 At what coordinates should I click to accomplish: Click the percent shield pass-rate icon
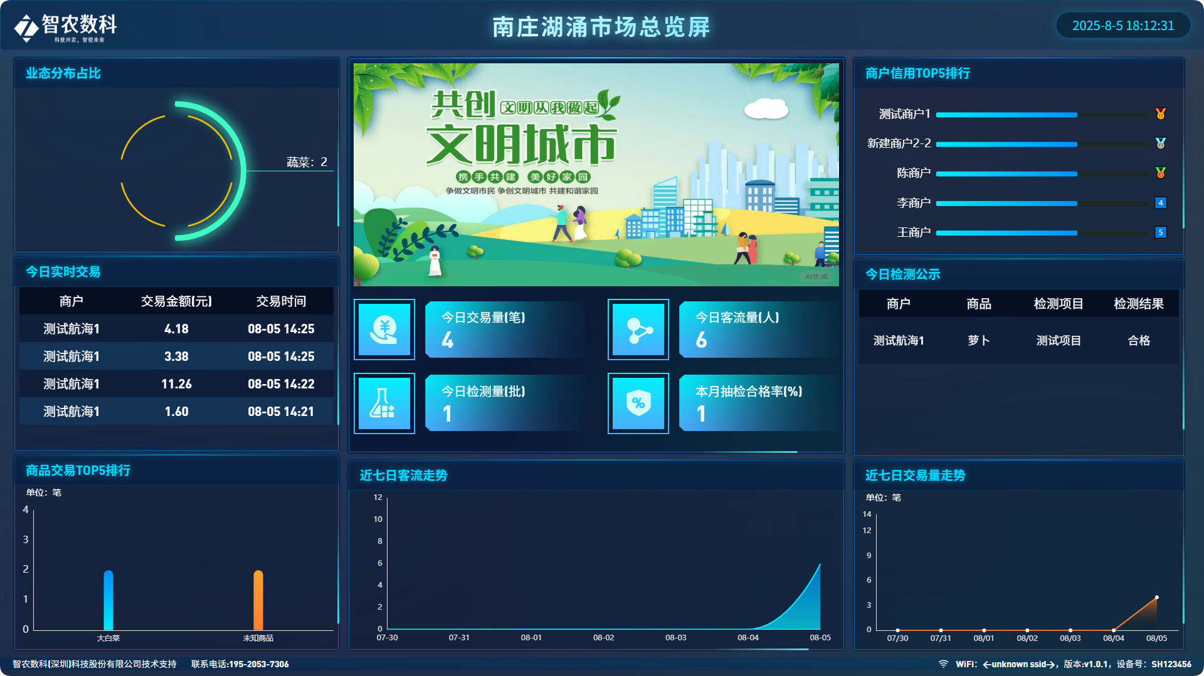[638, 403]
